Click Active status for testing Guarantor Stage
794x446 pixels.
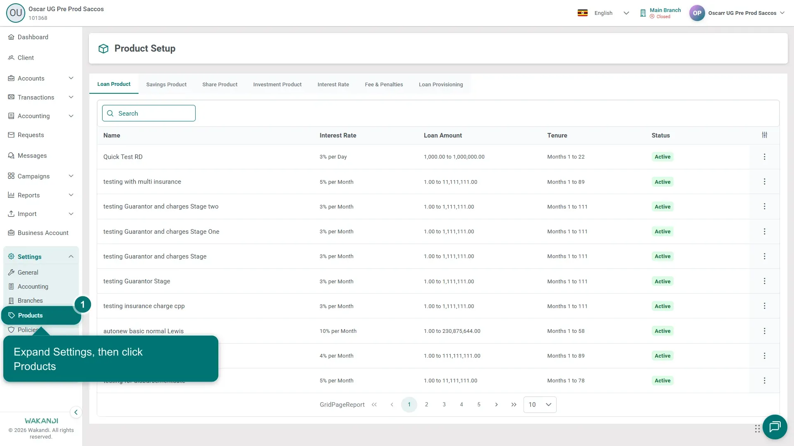[662, 281]
